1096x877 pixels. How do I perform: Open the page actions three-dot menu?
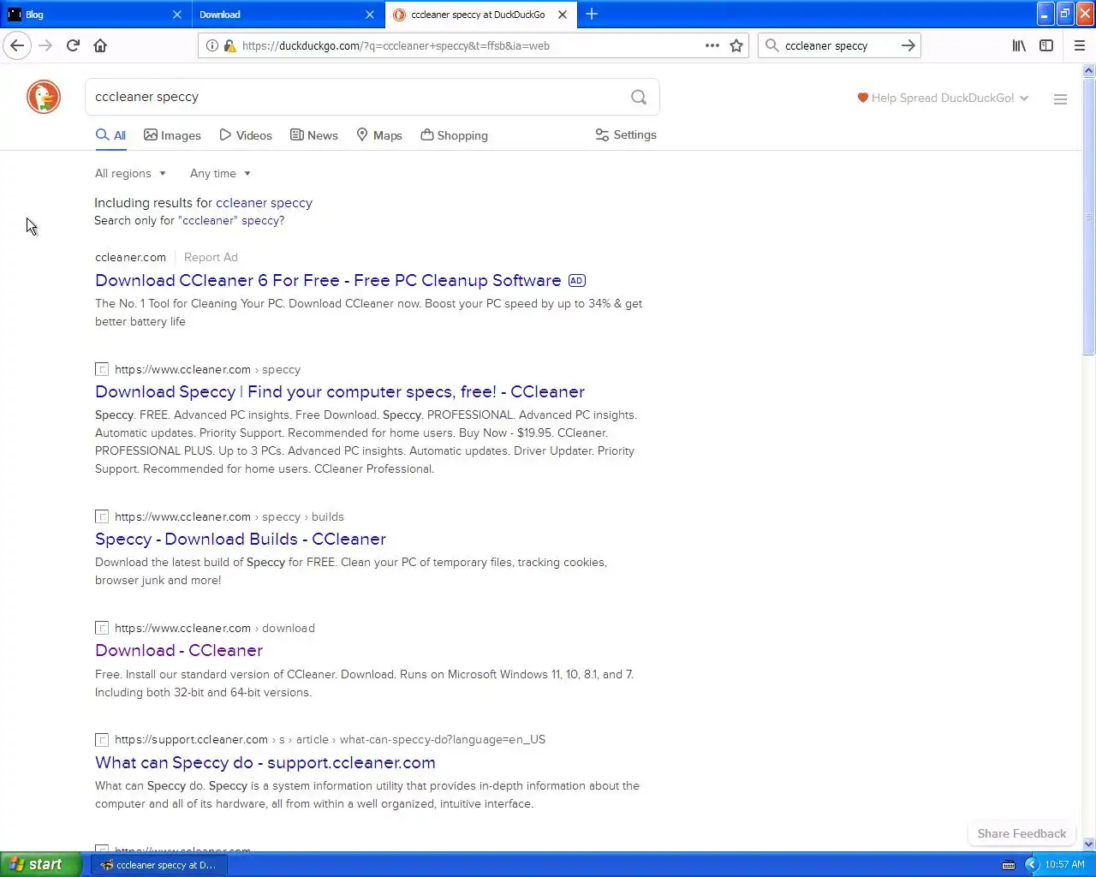point(712,45)
